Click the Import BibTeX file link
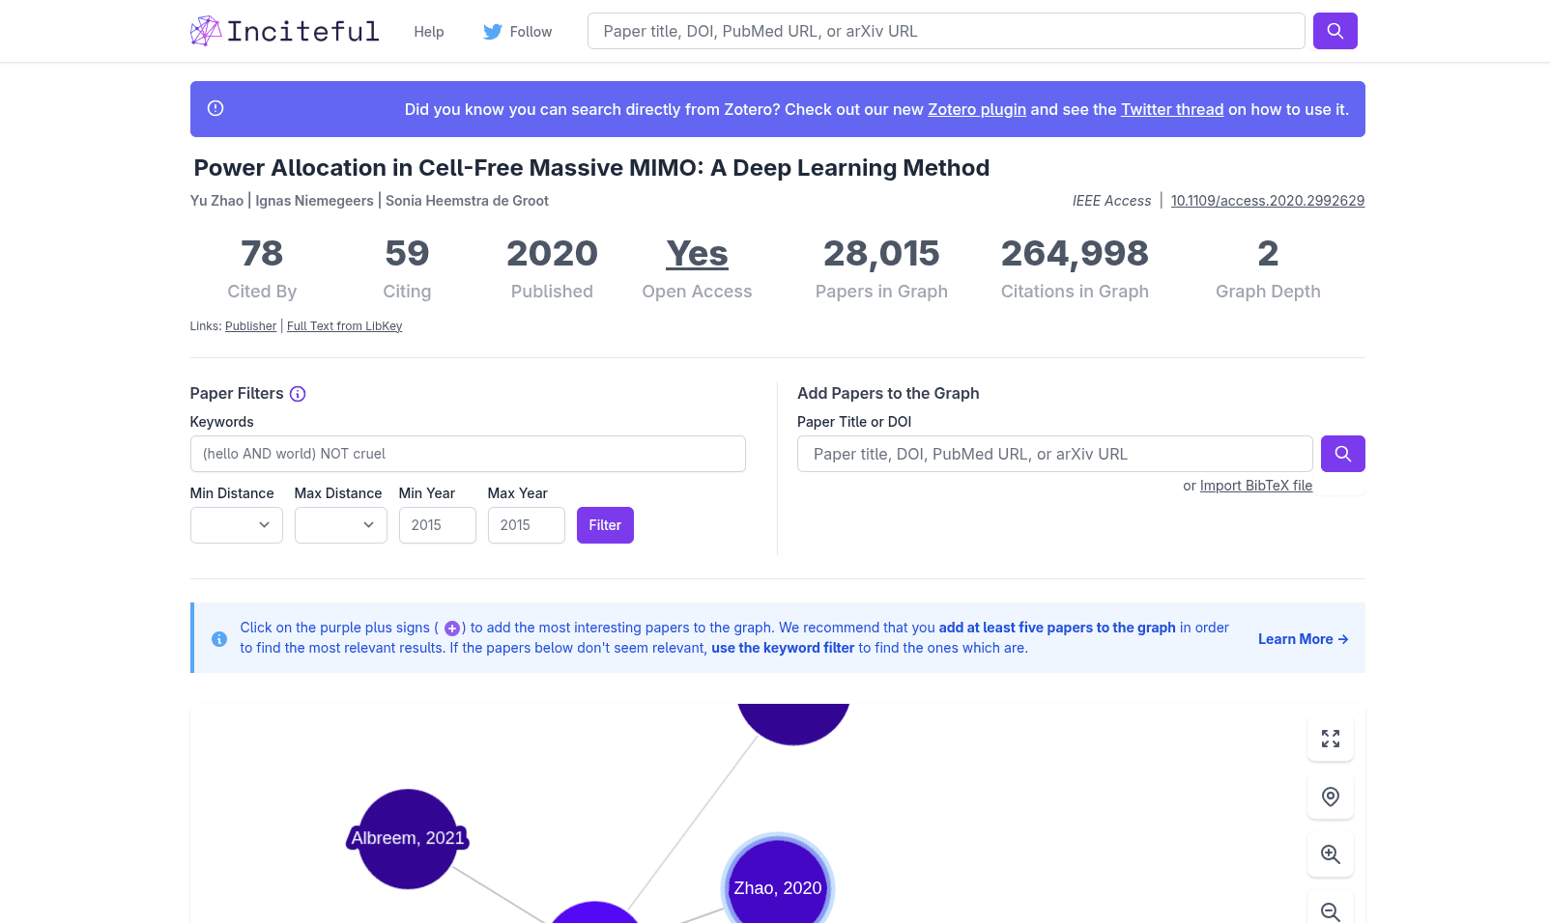 coord(1256,486)
